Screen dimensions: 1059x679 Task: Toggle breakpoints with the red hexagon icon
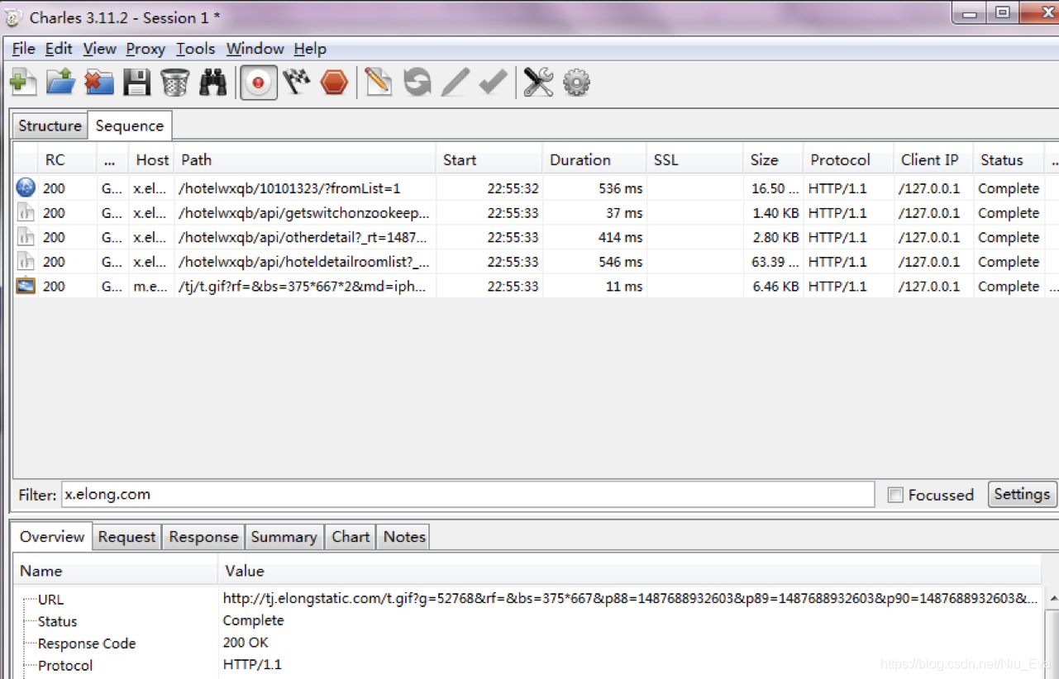334,83
